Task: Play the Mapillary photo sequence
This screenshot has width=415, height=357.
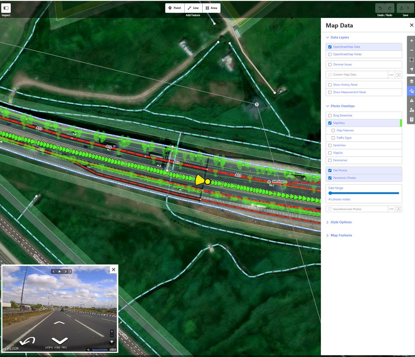Action: [x=60, y=271]
